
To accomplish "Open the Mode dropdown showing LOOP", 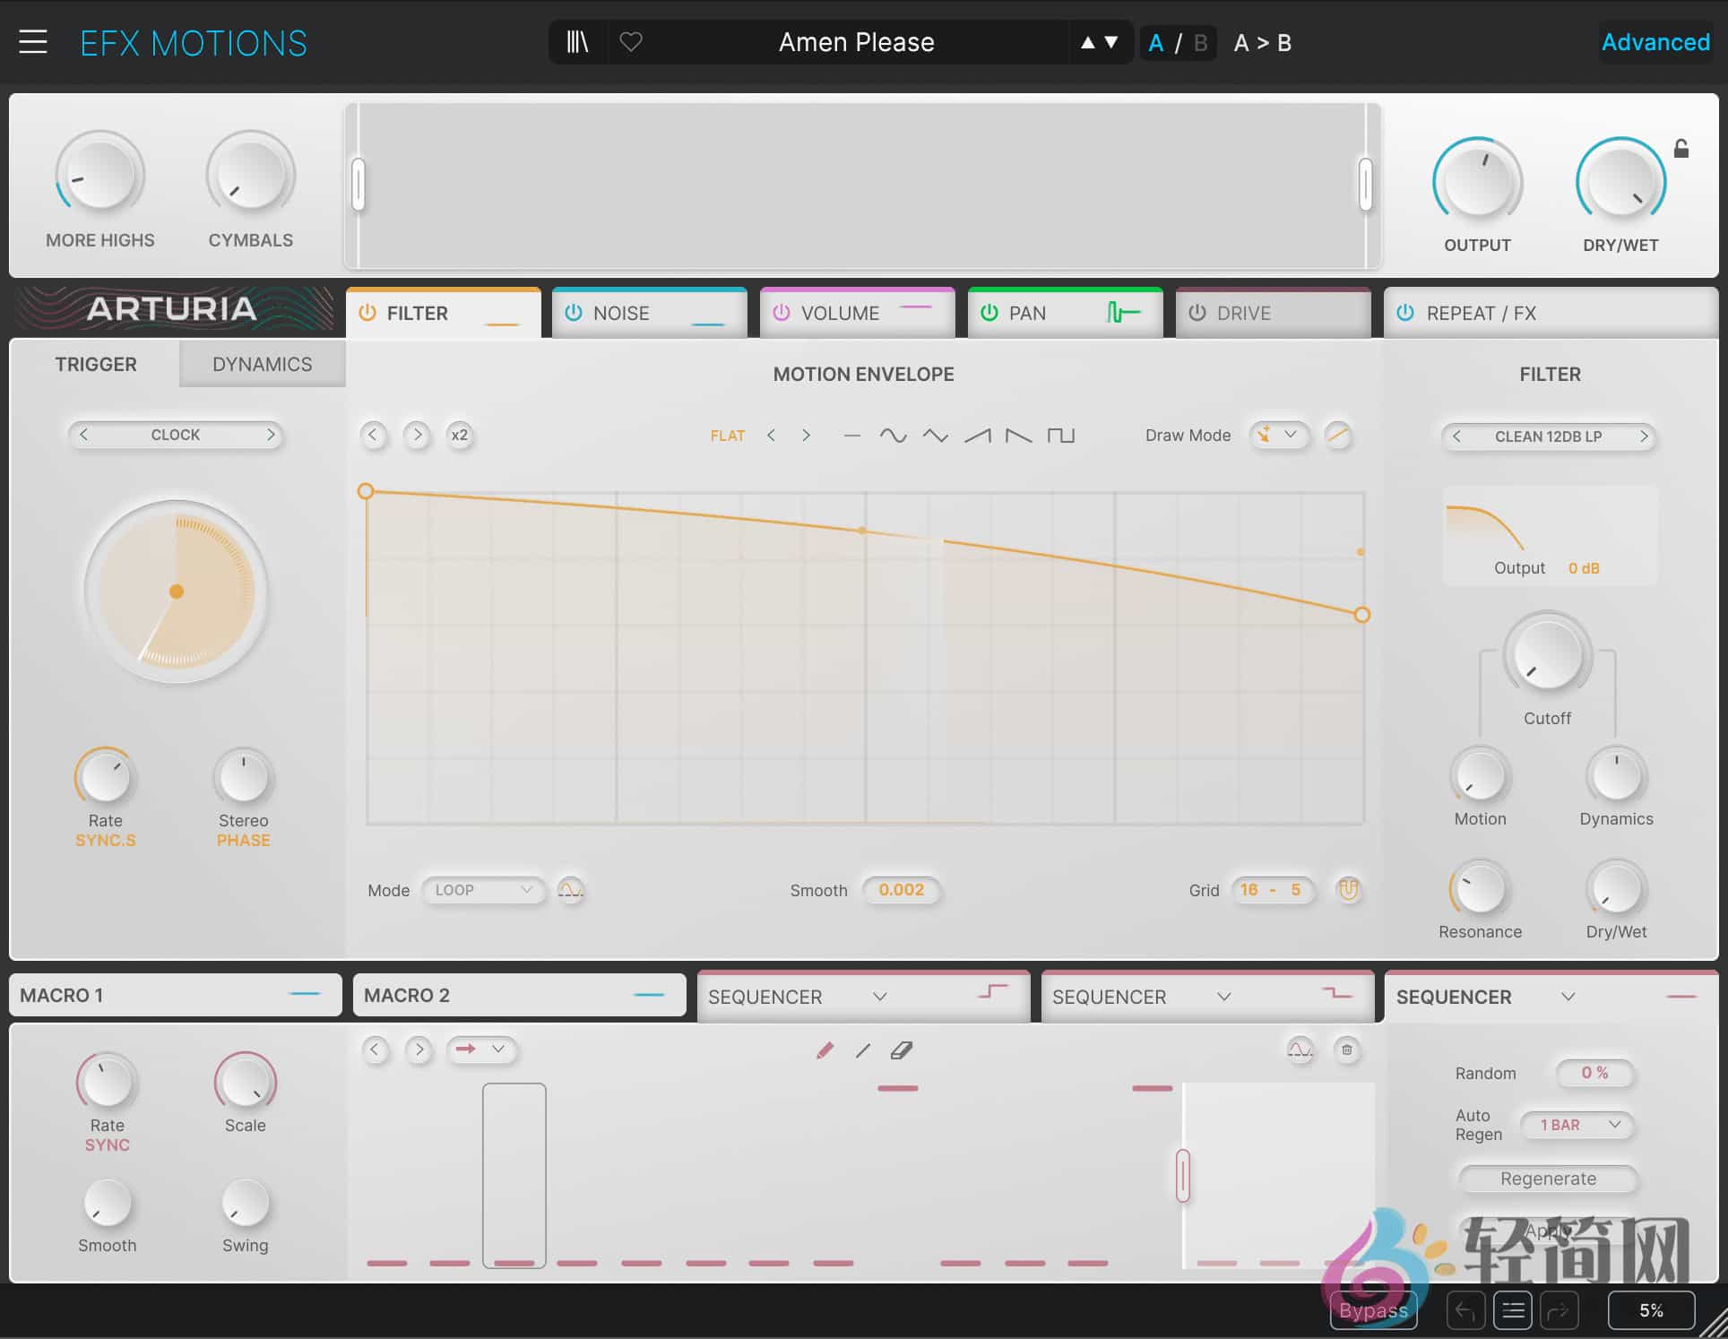I will [x=483, y=890].
